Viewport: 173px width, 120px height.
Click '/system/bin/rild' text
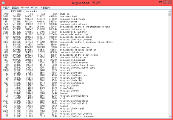[71, 80]
